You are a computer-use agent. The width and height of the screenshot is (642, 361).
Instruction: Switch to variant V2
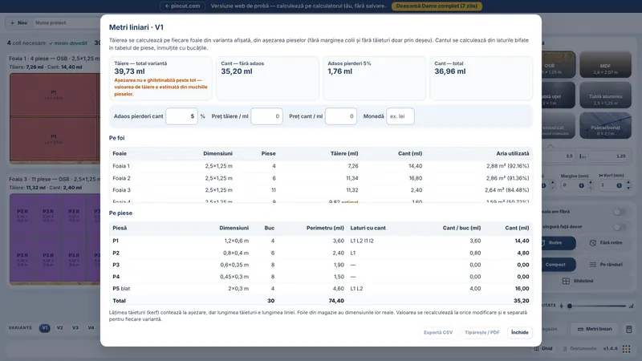point(59,328)
